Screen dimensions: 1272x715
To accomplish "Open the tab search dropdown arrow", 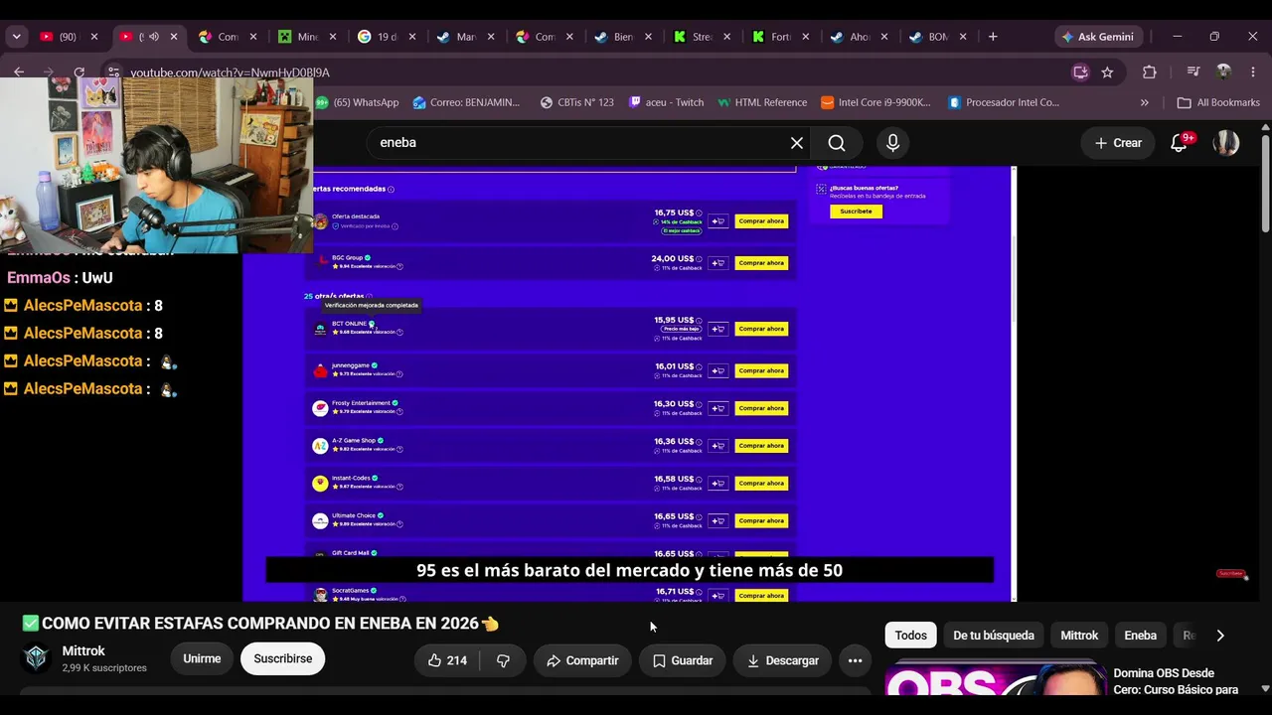I will click(x=16, y=37).
